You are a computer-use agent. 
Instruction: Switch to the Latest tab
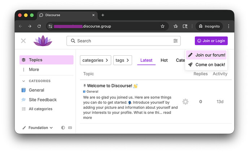[146, 60]
